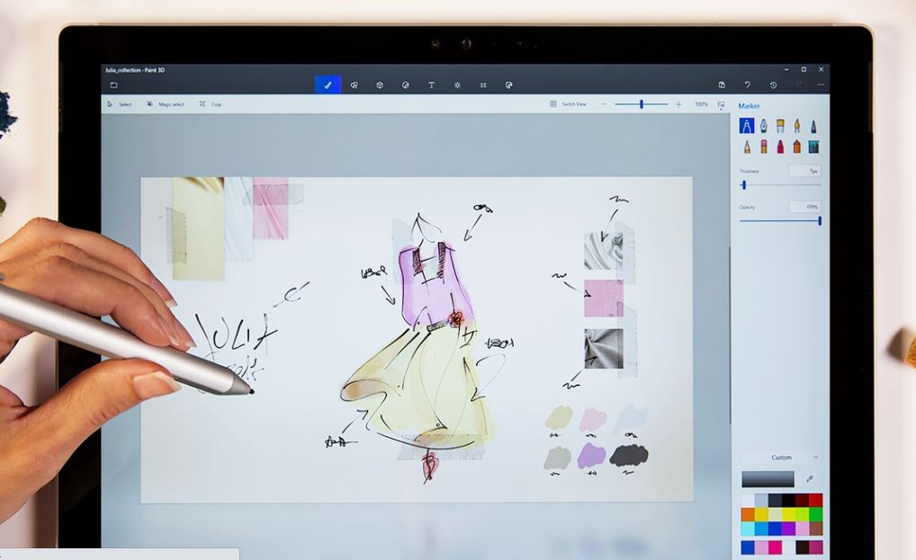Click the Opacity percentage field
The width and height of the screenshot is (916, 560).
click(x=805, y=207)
